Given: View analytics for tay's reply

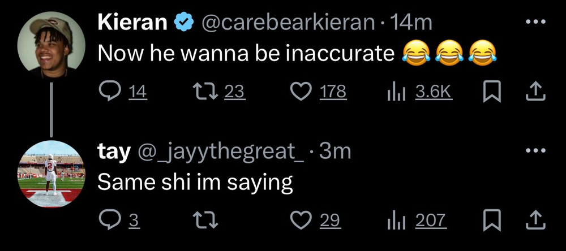Looking at the screenshot, I should click(x=393, y=220).
